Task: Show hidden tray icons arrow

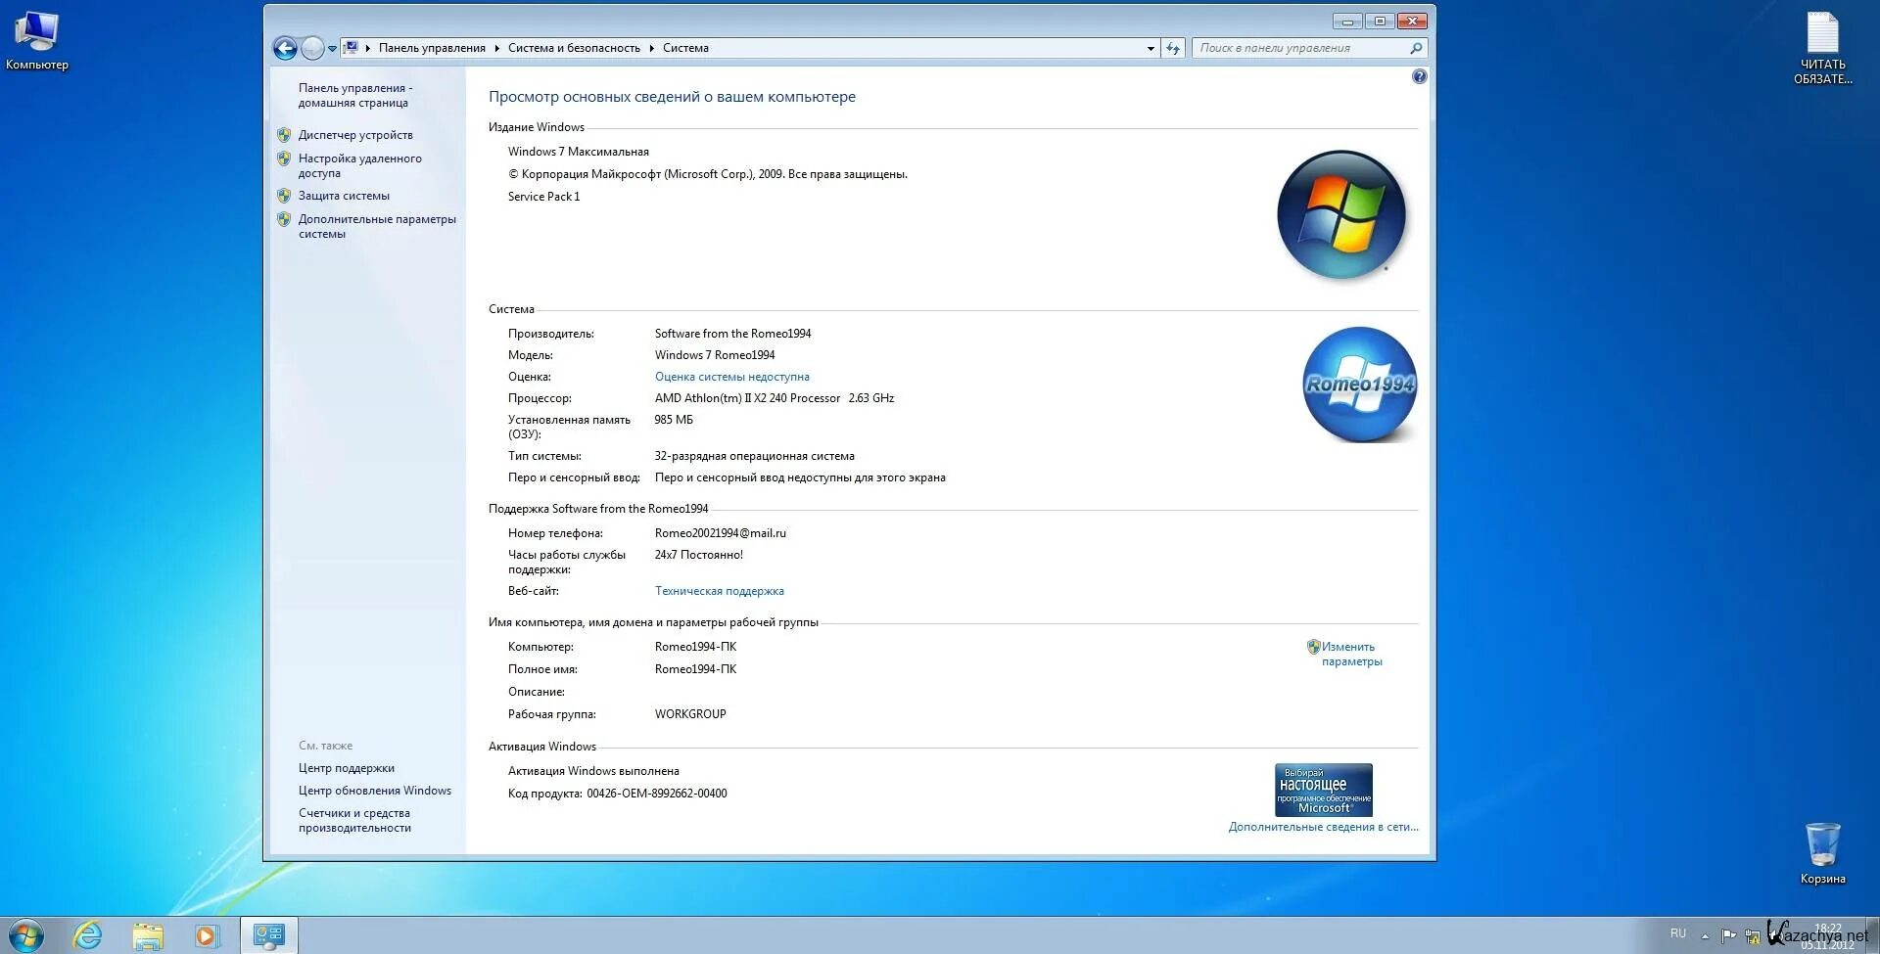Action: pyautogui.click(x=1705, y=935)
